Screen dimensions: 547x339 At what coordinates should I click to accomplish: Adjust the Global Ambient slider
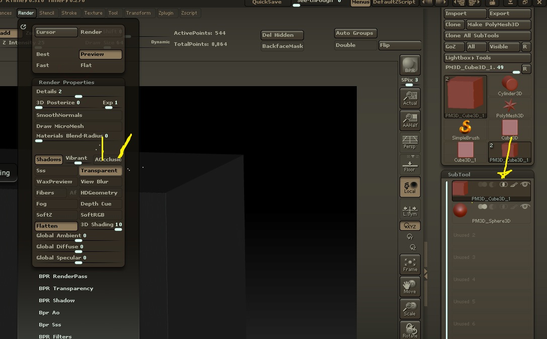pyautogui.click(x=79, y=237)
